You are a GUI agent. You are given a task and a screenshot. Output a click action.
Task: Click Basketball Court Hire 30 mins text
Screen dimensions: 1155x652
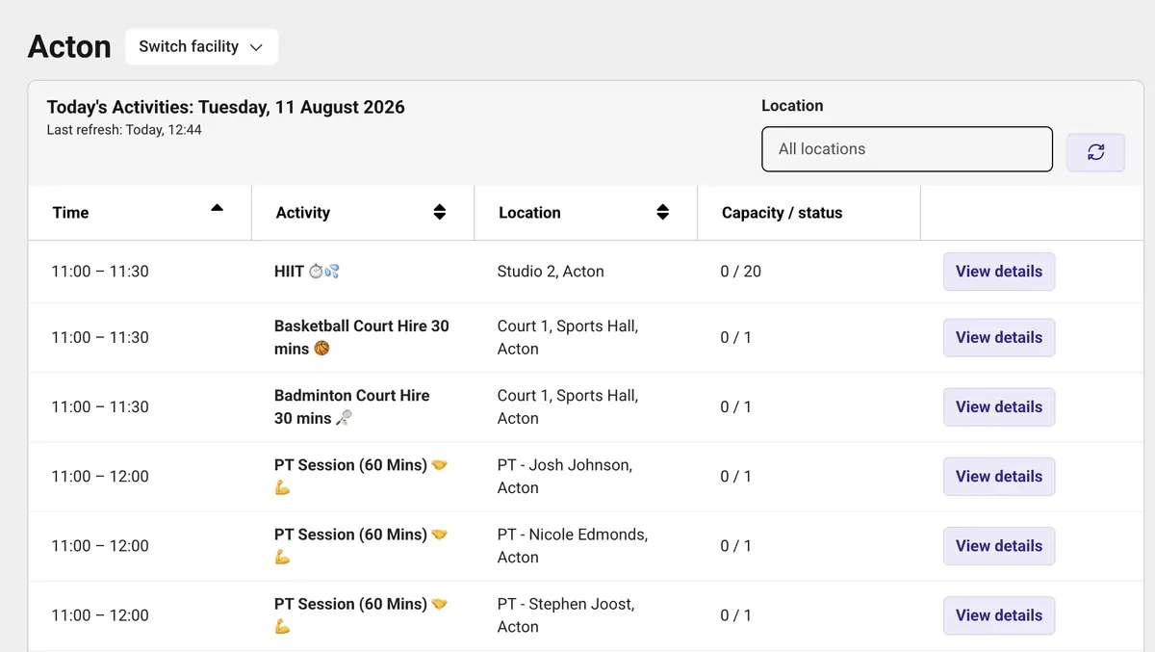click(362, 337)
